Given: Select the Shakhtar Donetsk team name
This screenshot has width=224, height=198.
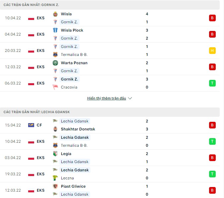Looking at the screenshot, I should coord(78,129).
